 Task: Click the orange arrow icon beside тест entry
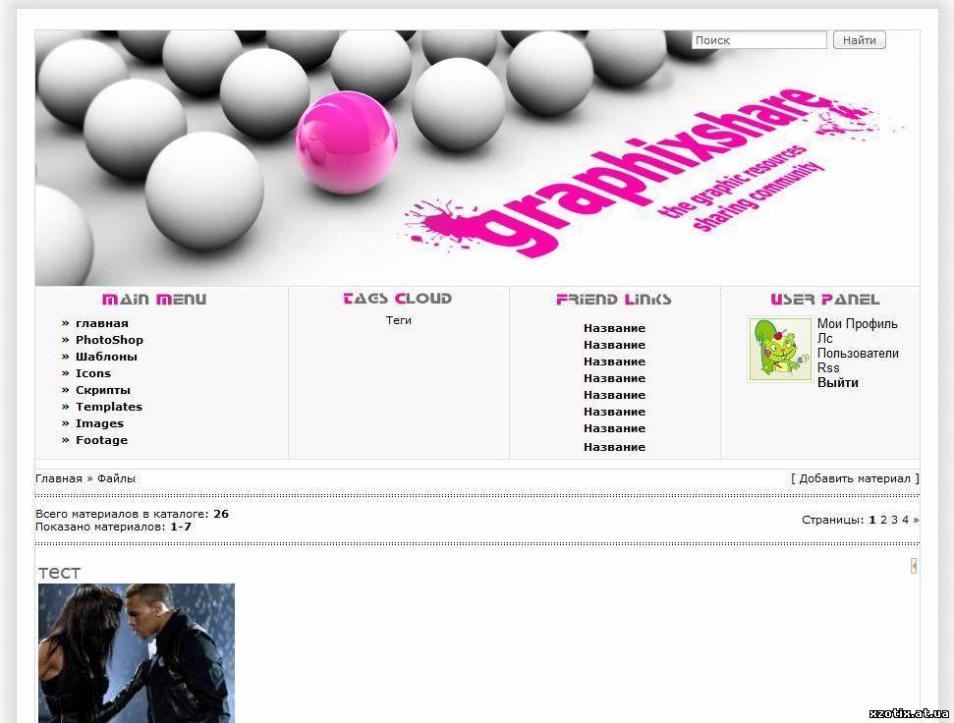(x=914, y=566)
